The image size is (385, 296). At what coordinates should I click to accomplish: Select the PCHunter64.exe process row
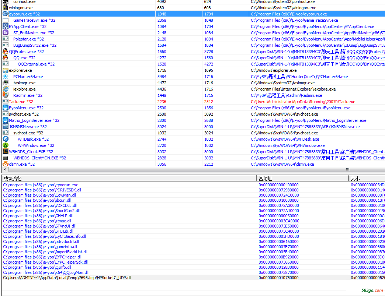click(x=194, y=77)
